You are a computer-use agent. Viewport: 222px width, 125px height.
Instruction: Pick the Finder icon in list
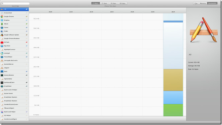[x=2, y=31]
